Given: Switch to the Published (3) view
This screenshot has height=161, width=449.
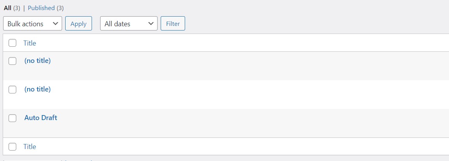Looking at the screenshot, I should tap(41, 8).
